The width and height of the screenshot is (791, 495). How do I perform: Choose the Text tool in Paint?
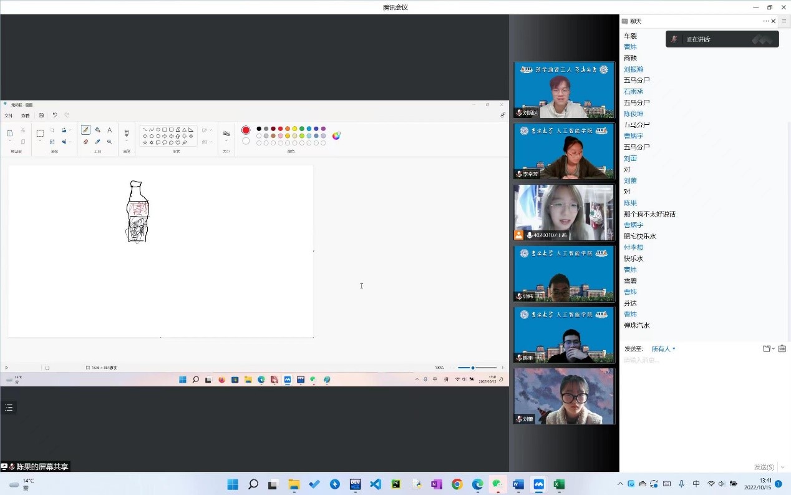[109, 130]
